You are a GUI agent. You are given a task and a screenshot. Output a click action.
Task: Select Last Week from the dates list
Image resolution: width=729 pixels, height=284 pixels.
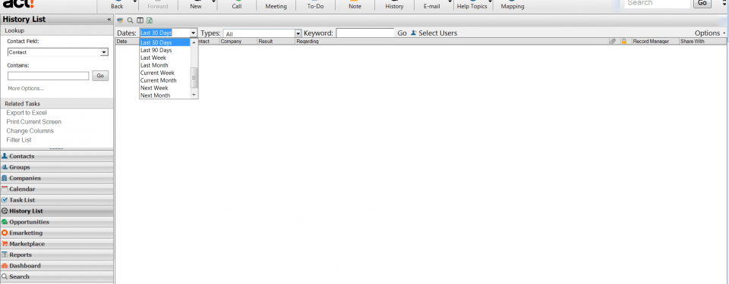[x=165, y=58]
